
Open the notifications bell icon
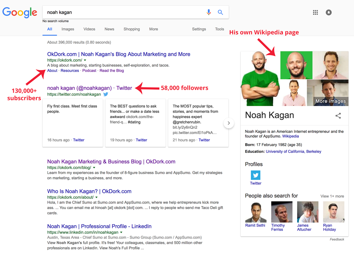pyautogui.click(x=329, y=12)
